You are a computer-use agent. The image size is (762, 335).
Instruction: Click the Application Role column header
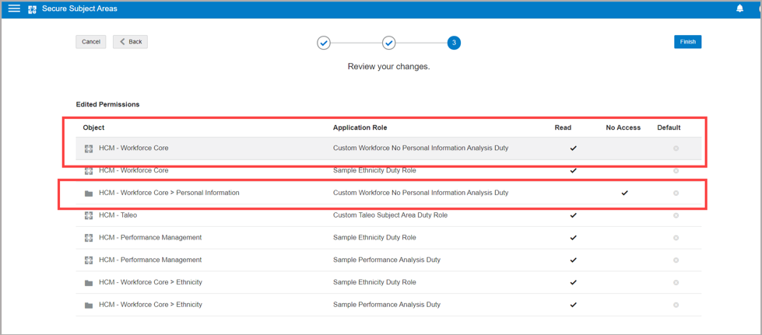[x=360, y=127]
